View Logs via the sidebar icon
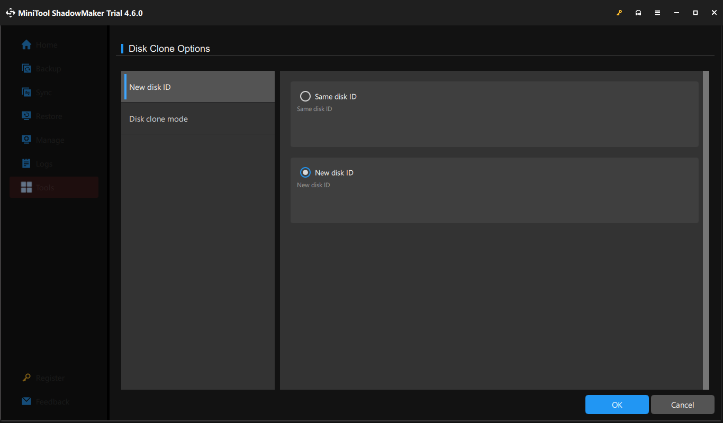The image size is (723, 423). tap(26, 163)
